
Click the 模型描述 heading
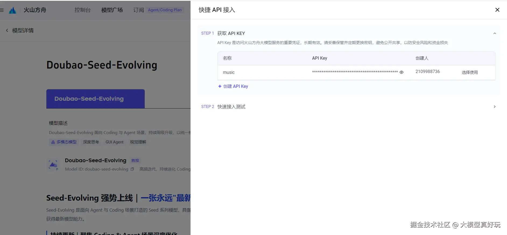[58, 123]
